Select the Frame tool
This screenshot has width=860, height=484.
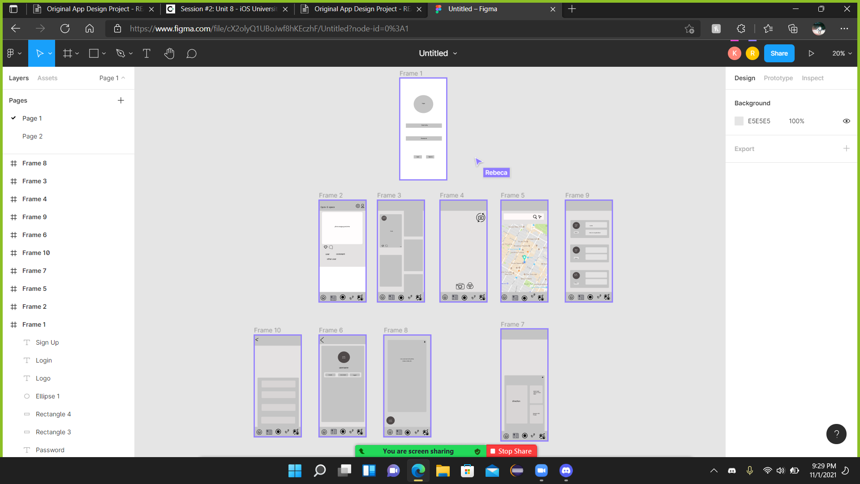(68, 53)
